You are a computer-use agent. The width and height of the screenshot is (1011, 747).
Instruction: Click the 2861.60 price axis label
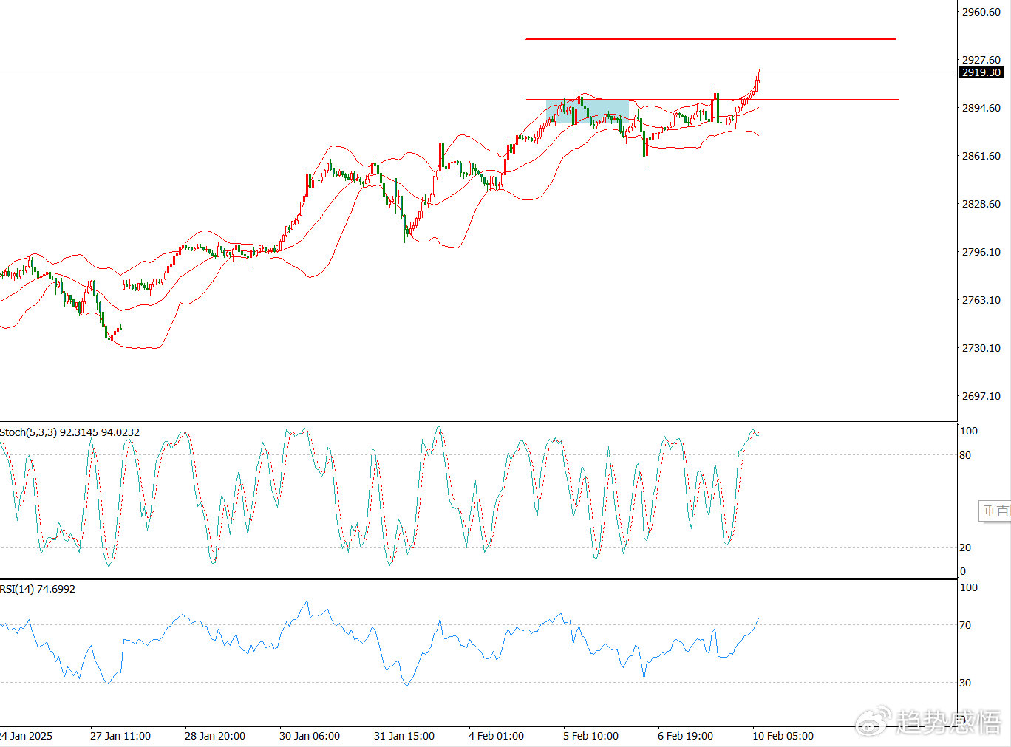click(981, 156)
